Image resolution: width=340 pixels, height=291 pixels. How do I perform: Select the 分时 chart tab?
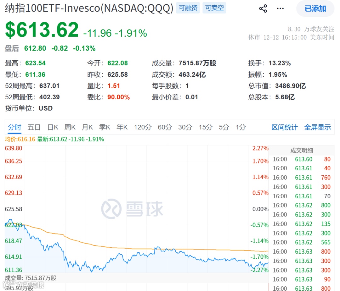(x=14, y=127)
